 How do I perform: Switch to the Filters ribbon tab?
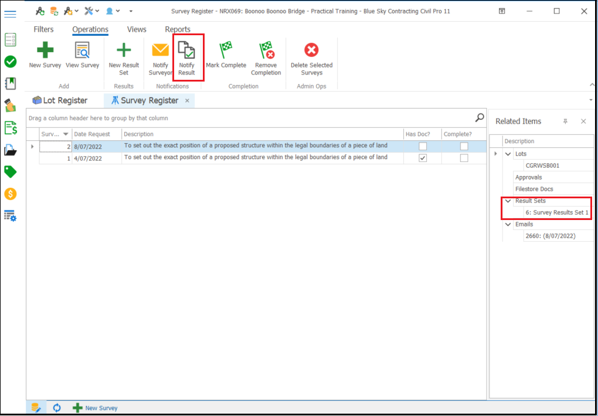pyautogui.click(x=43, y=29)
